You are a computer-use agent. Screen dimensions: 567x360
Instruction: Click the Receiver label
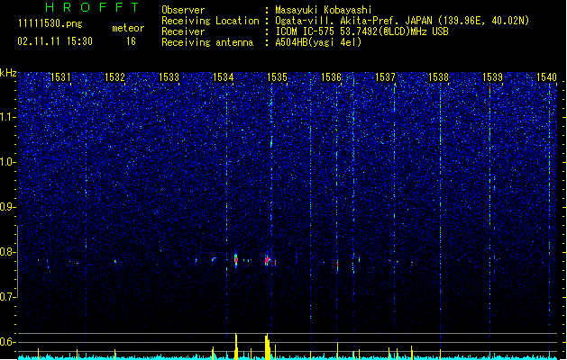183,31
